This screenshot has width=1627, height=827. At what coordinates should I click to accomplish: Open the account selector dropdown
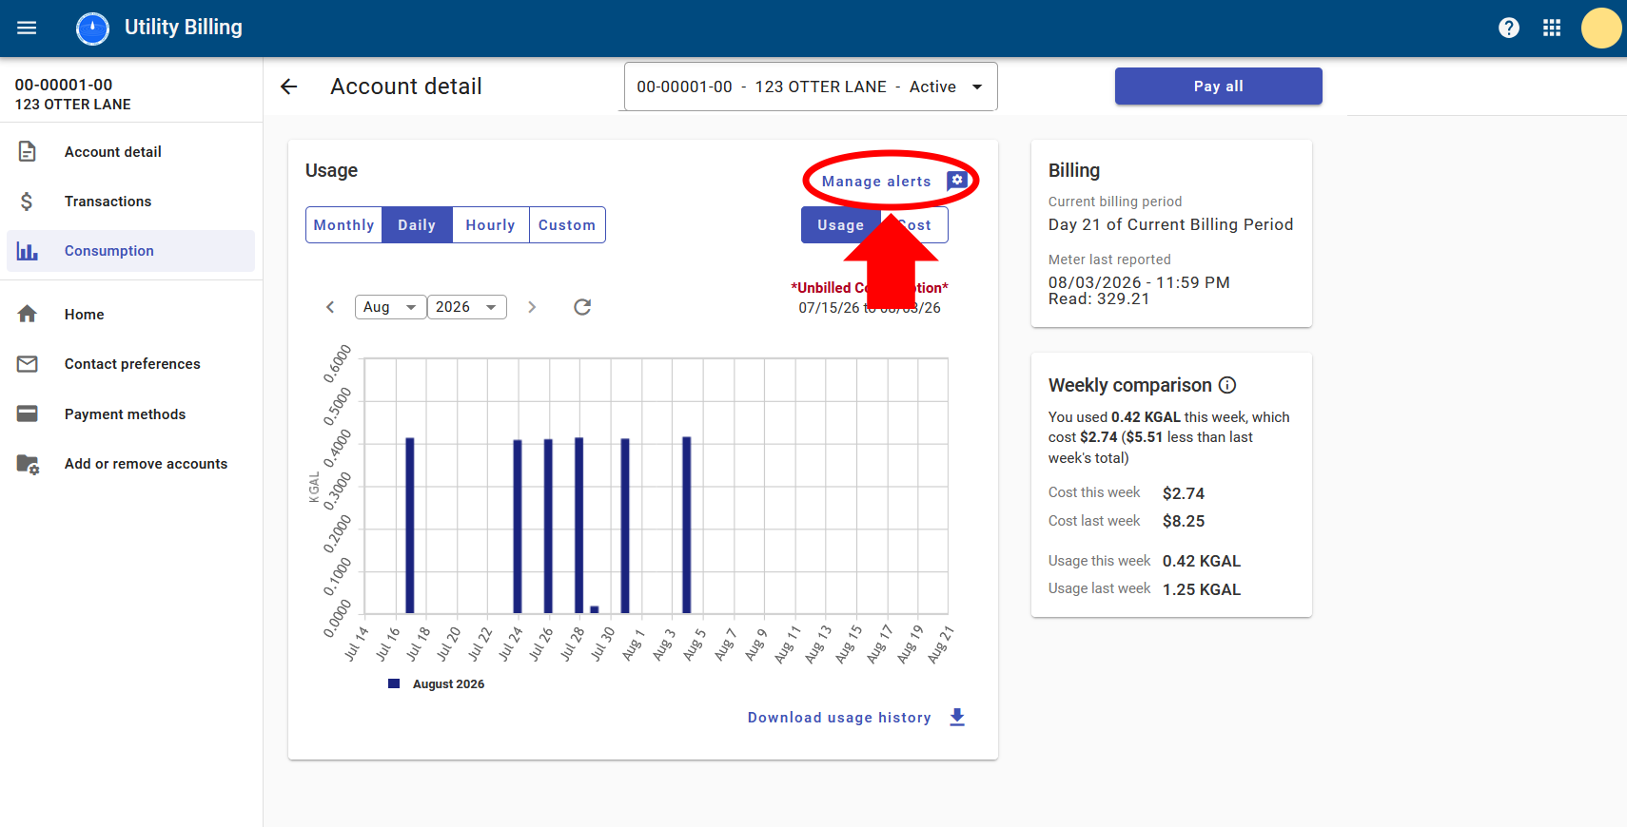tap(811, 87)
